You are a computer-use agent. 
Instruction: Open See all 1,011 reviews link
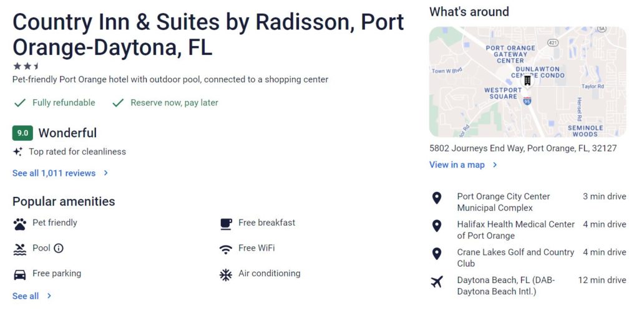tap(54, 173)
